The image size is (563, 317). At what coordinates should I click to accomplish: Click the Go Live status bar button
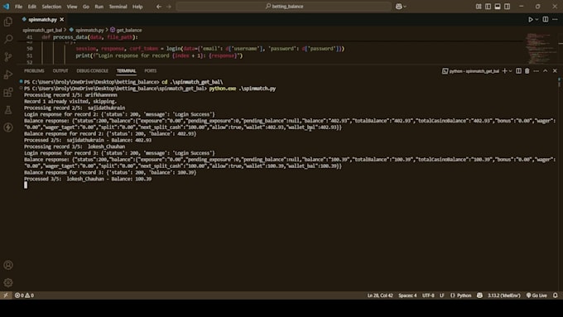point(537,295)
